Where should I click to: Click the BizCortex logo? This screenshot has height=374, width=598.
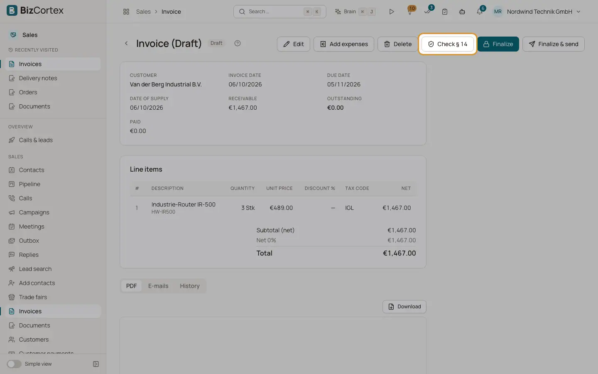pyautogui.click(x=35, y=10)
